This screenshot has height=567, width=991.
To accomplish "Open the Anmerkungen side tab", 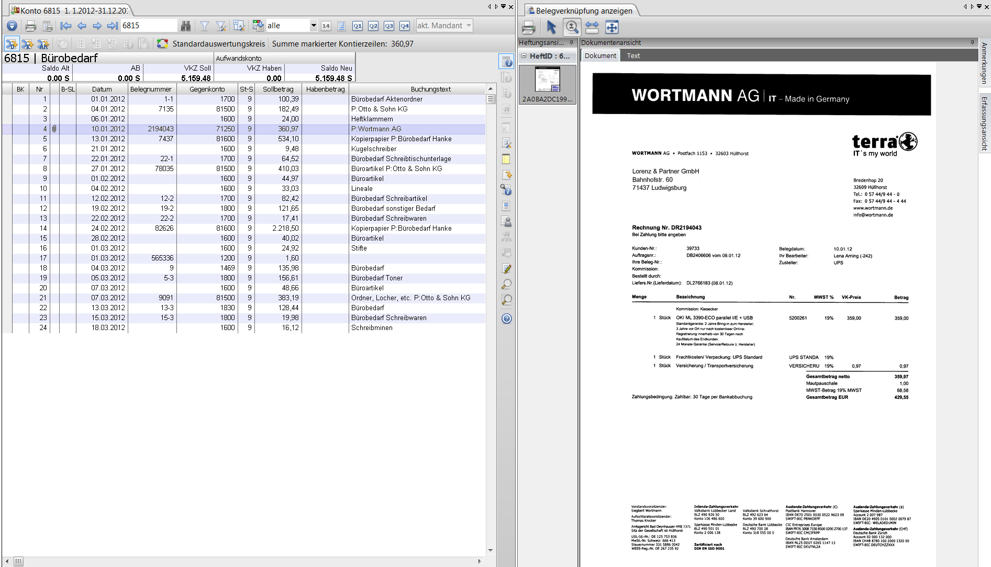I will 984,63.
